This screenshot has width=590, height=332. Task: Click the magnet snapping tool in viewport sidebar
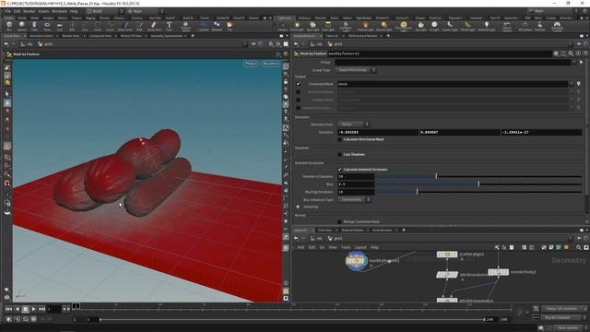(x=7, y=183)
